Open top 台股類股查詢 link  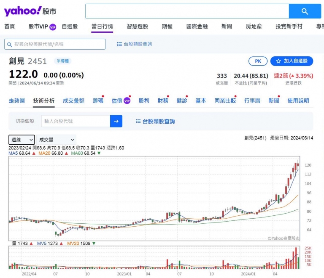click(x=138, y=44)
